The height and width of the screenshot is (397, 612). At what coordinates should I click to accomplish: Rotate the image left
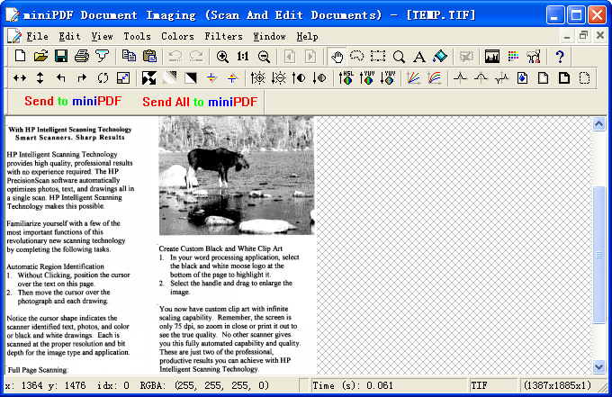click(x=61, y=78)
